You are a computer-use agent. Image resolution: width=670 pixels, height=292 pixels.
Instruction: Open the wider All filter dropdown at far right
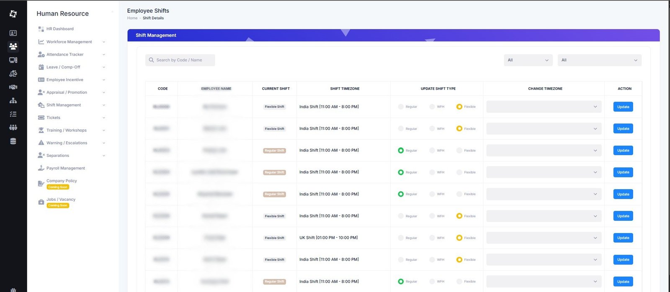(599, 60)
